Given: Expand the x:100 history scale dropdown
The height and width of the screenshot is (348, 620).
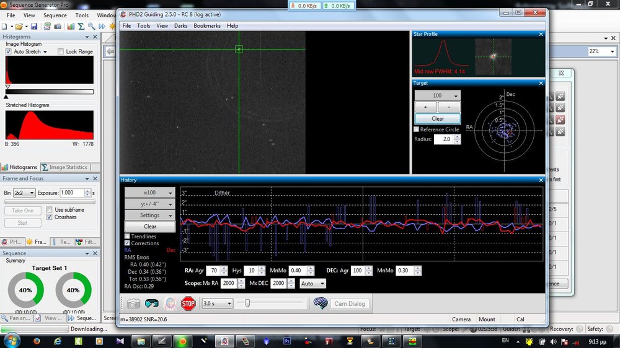Looking at the screenshot, I should point(149,193).
